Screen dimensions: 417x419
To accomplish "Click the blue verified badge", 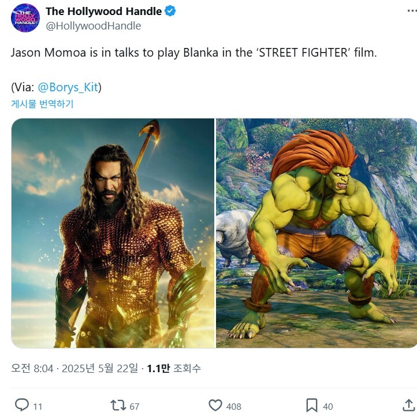I will [x=170, y=11].
